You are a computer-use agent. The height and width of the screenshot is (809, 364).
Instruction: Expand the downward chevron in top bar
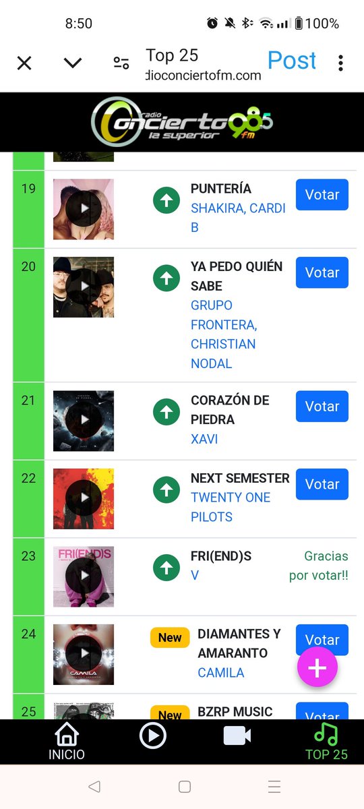point(73,63)
